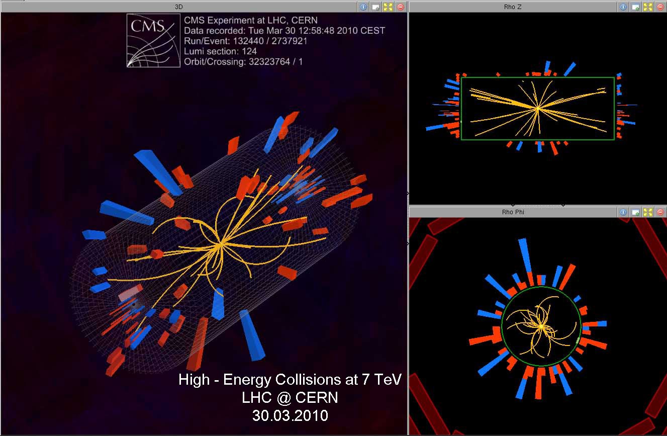
Task: Select the 3D view title tab
Action: click(179, 7)
